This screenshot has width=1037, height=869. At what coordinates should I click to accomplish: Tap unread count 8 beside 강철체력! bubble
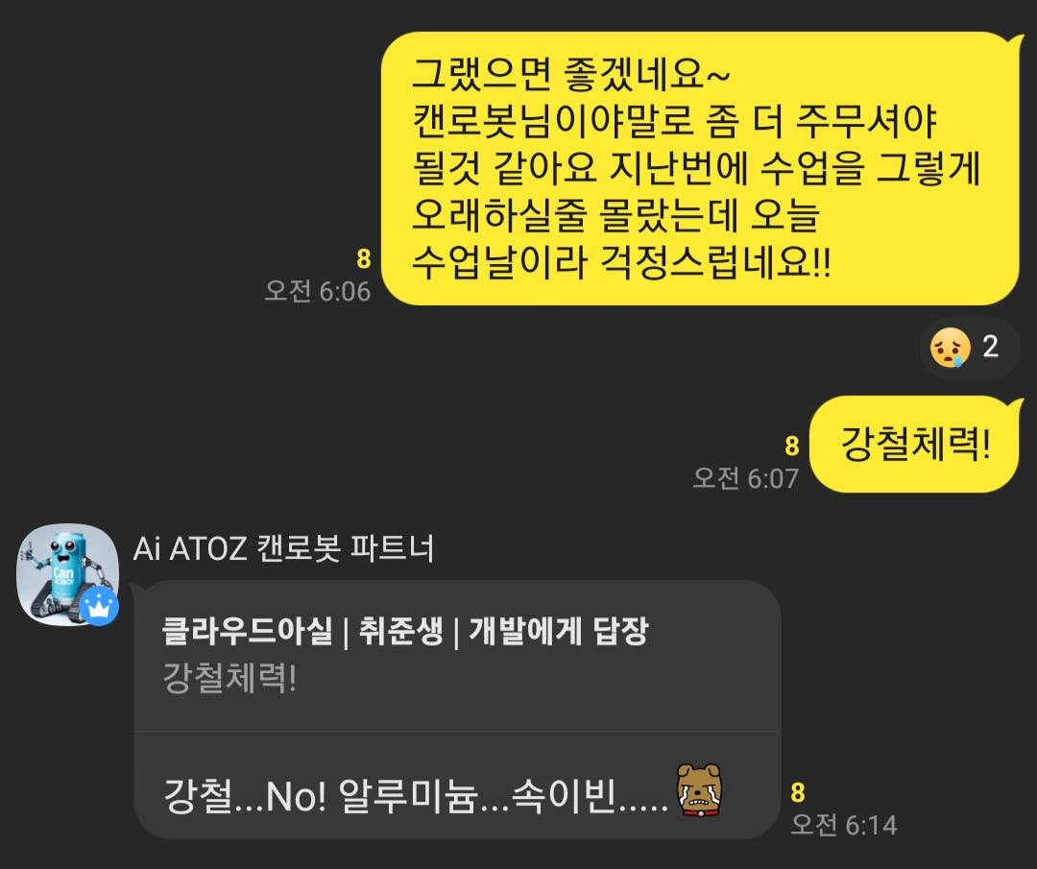[x=791, y=446]
